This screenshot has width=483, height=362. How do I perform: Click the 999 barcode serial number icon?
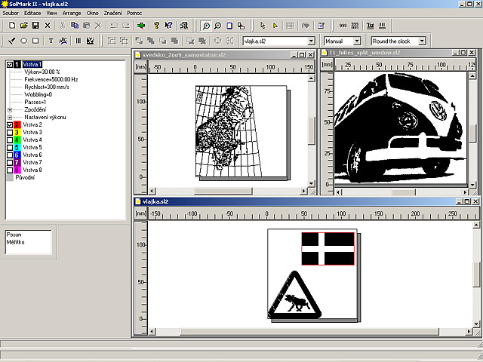355,26
